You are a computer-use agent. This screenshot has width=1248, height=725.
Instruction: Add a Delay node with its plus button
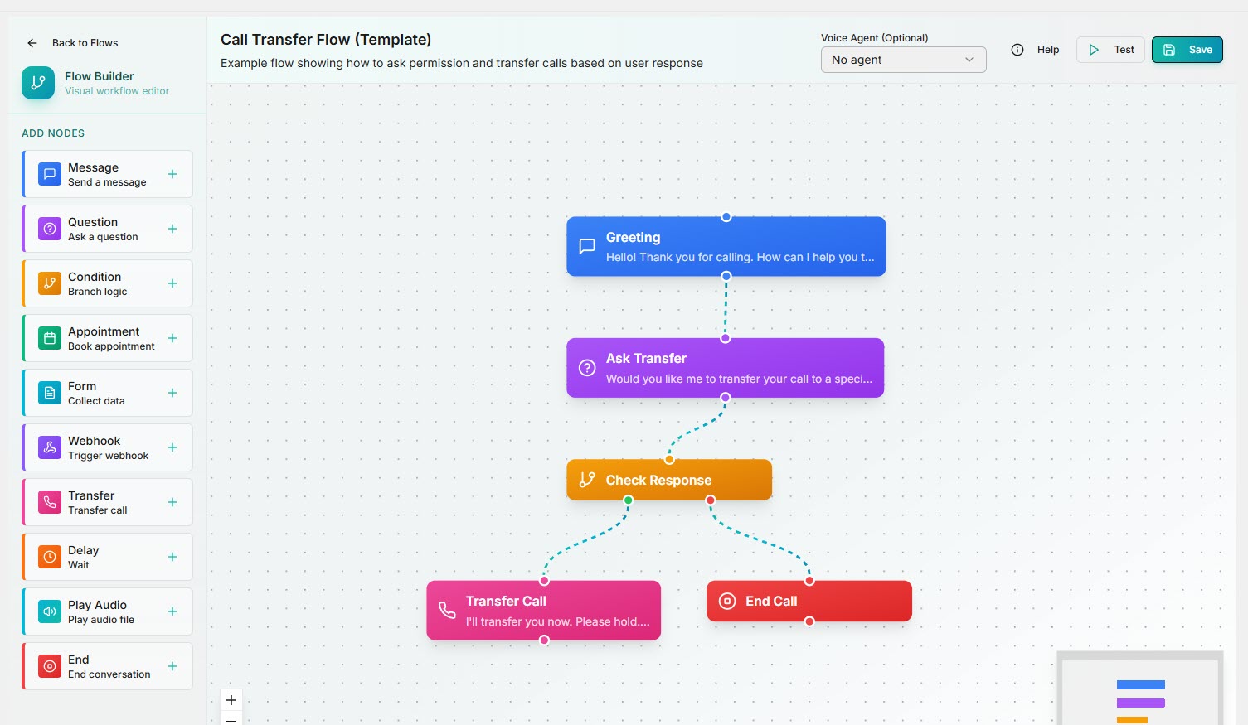click(x=172, y=557)
